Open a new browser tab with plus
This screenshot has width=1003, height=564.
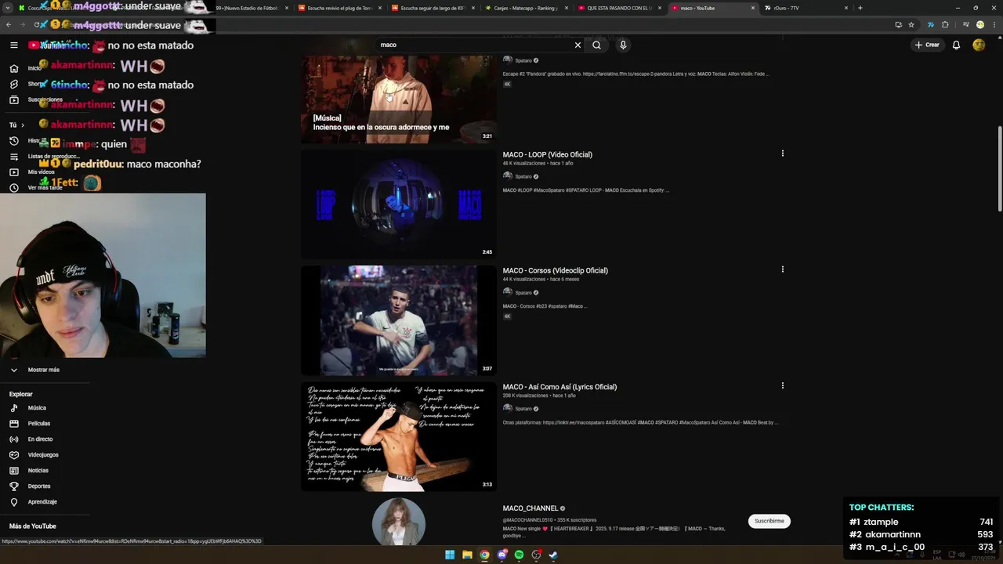[x=860, y=8]
